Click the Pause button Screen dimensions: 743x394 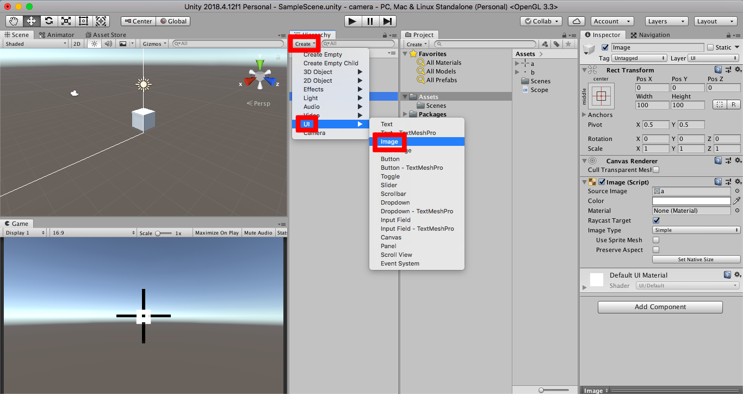click(x=370, y=21)
